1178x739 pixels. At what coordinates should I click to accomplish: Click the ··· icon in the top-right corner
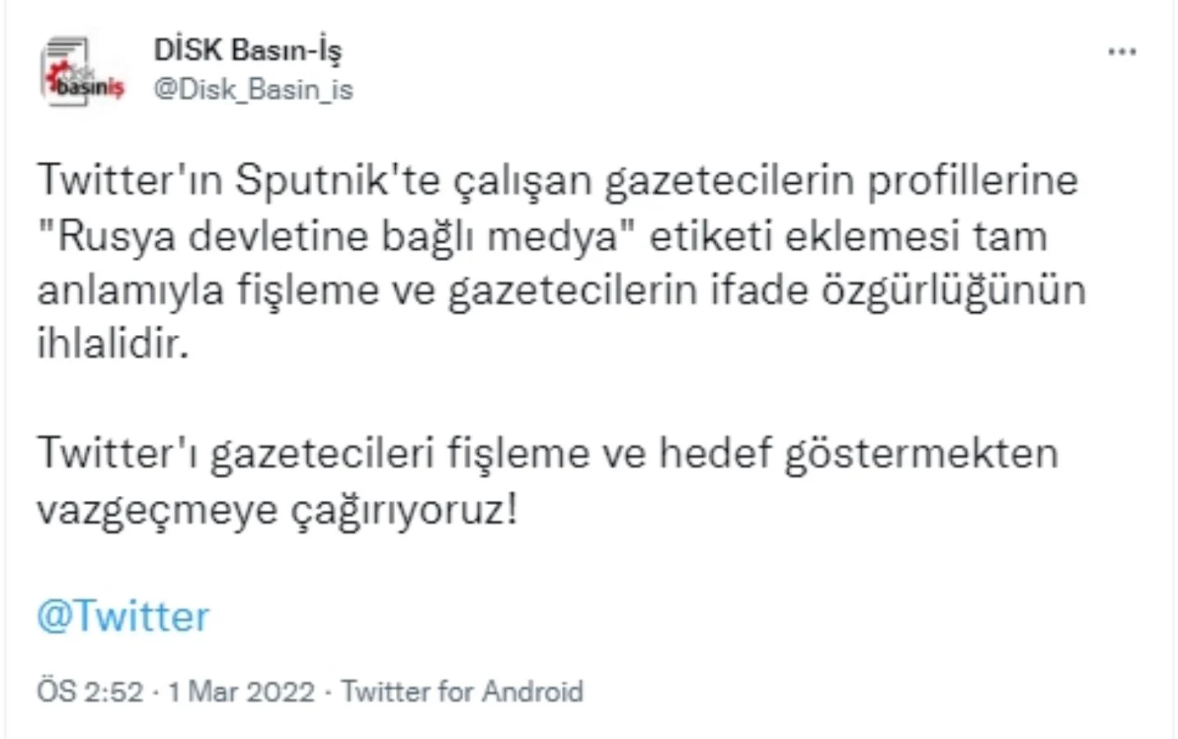1120,51
